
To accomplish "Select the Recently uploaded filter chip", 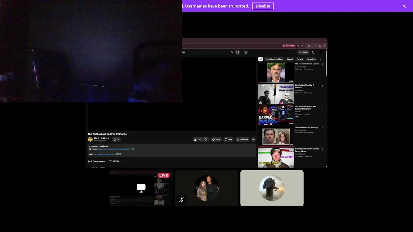I will pyautogui.click(x=311, y=59).
